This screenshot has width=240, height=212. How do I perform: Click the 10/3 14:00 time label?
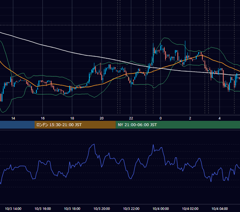click(13, 208)
